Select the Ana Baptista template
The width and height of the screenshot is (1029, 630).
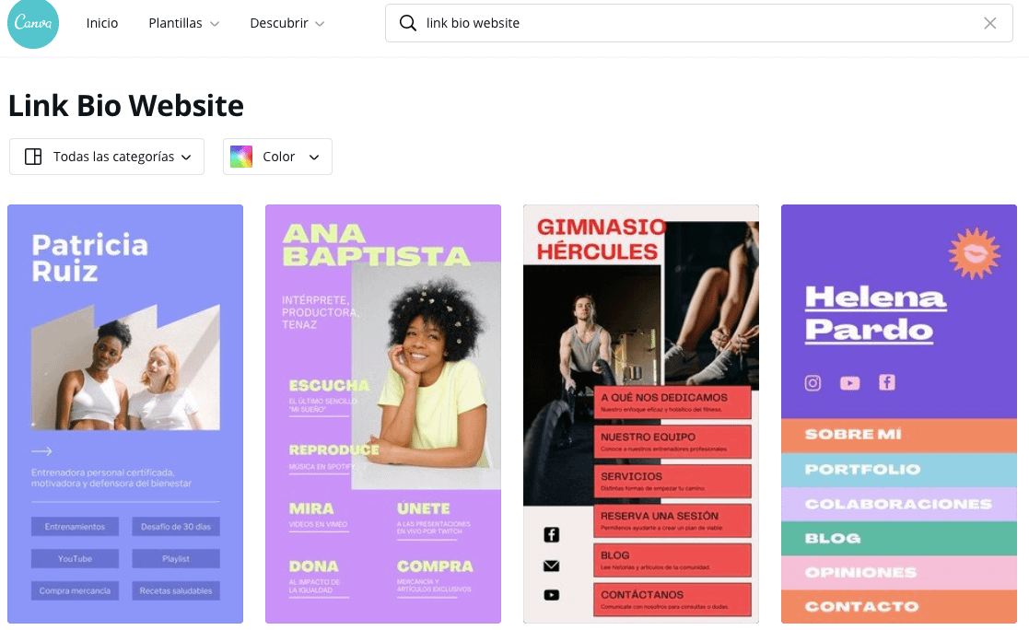(383, 414)
